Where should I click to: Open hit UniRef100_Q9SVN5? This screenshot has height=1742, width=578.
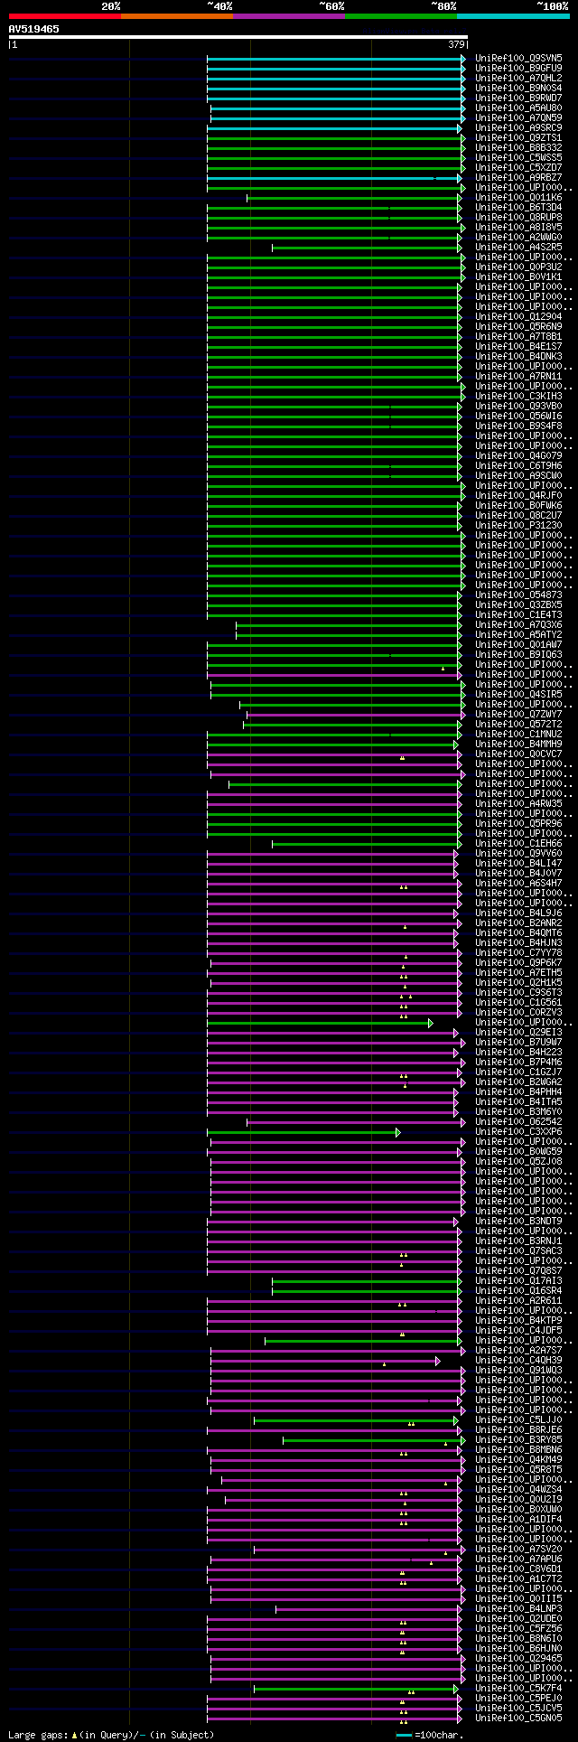tap(518, 59)
